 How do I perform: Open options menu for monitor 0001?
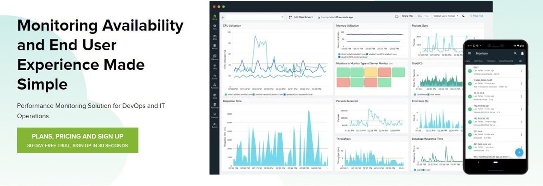coord(522,71)
